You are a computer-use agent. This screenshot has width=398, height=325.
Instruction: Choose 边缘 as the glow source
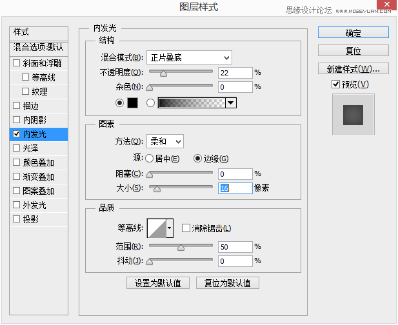tap(197, 159)
